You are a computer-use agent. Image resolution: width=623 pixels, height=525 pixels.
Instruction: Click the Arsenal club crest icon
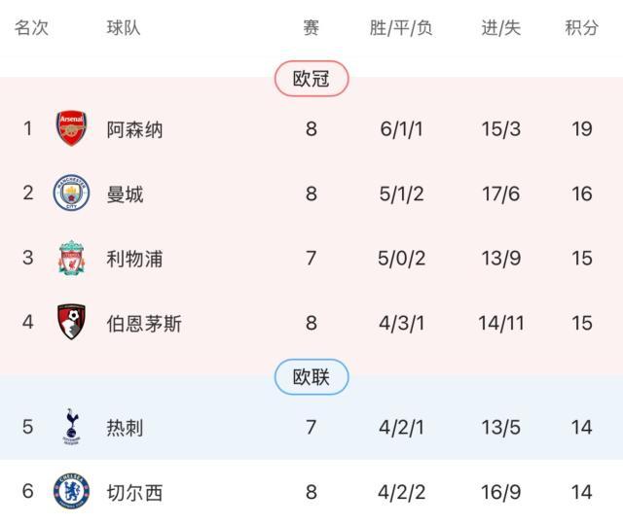click(71, 128)
